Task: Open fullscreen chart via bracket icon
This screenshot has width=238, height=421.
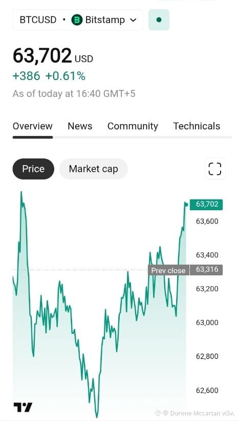Action: point(215,169)
